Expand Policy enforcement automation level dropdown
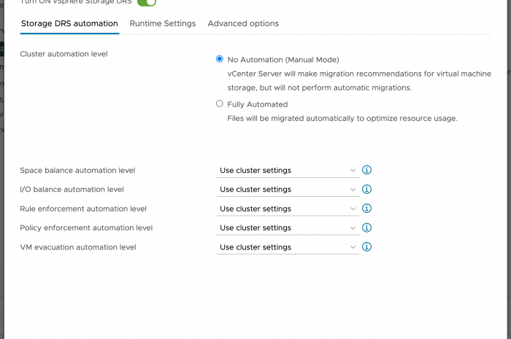The image size is (511, 339). point(288,228)
